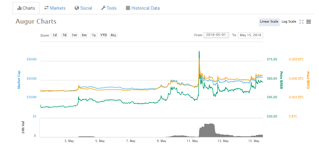This screenshot has width=319, height=147.
Task: Set zoom range to 1d
Action: [x=55, y=35]
